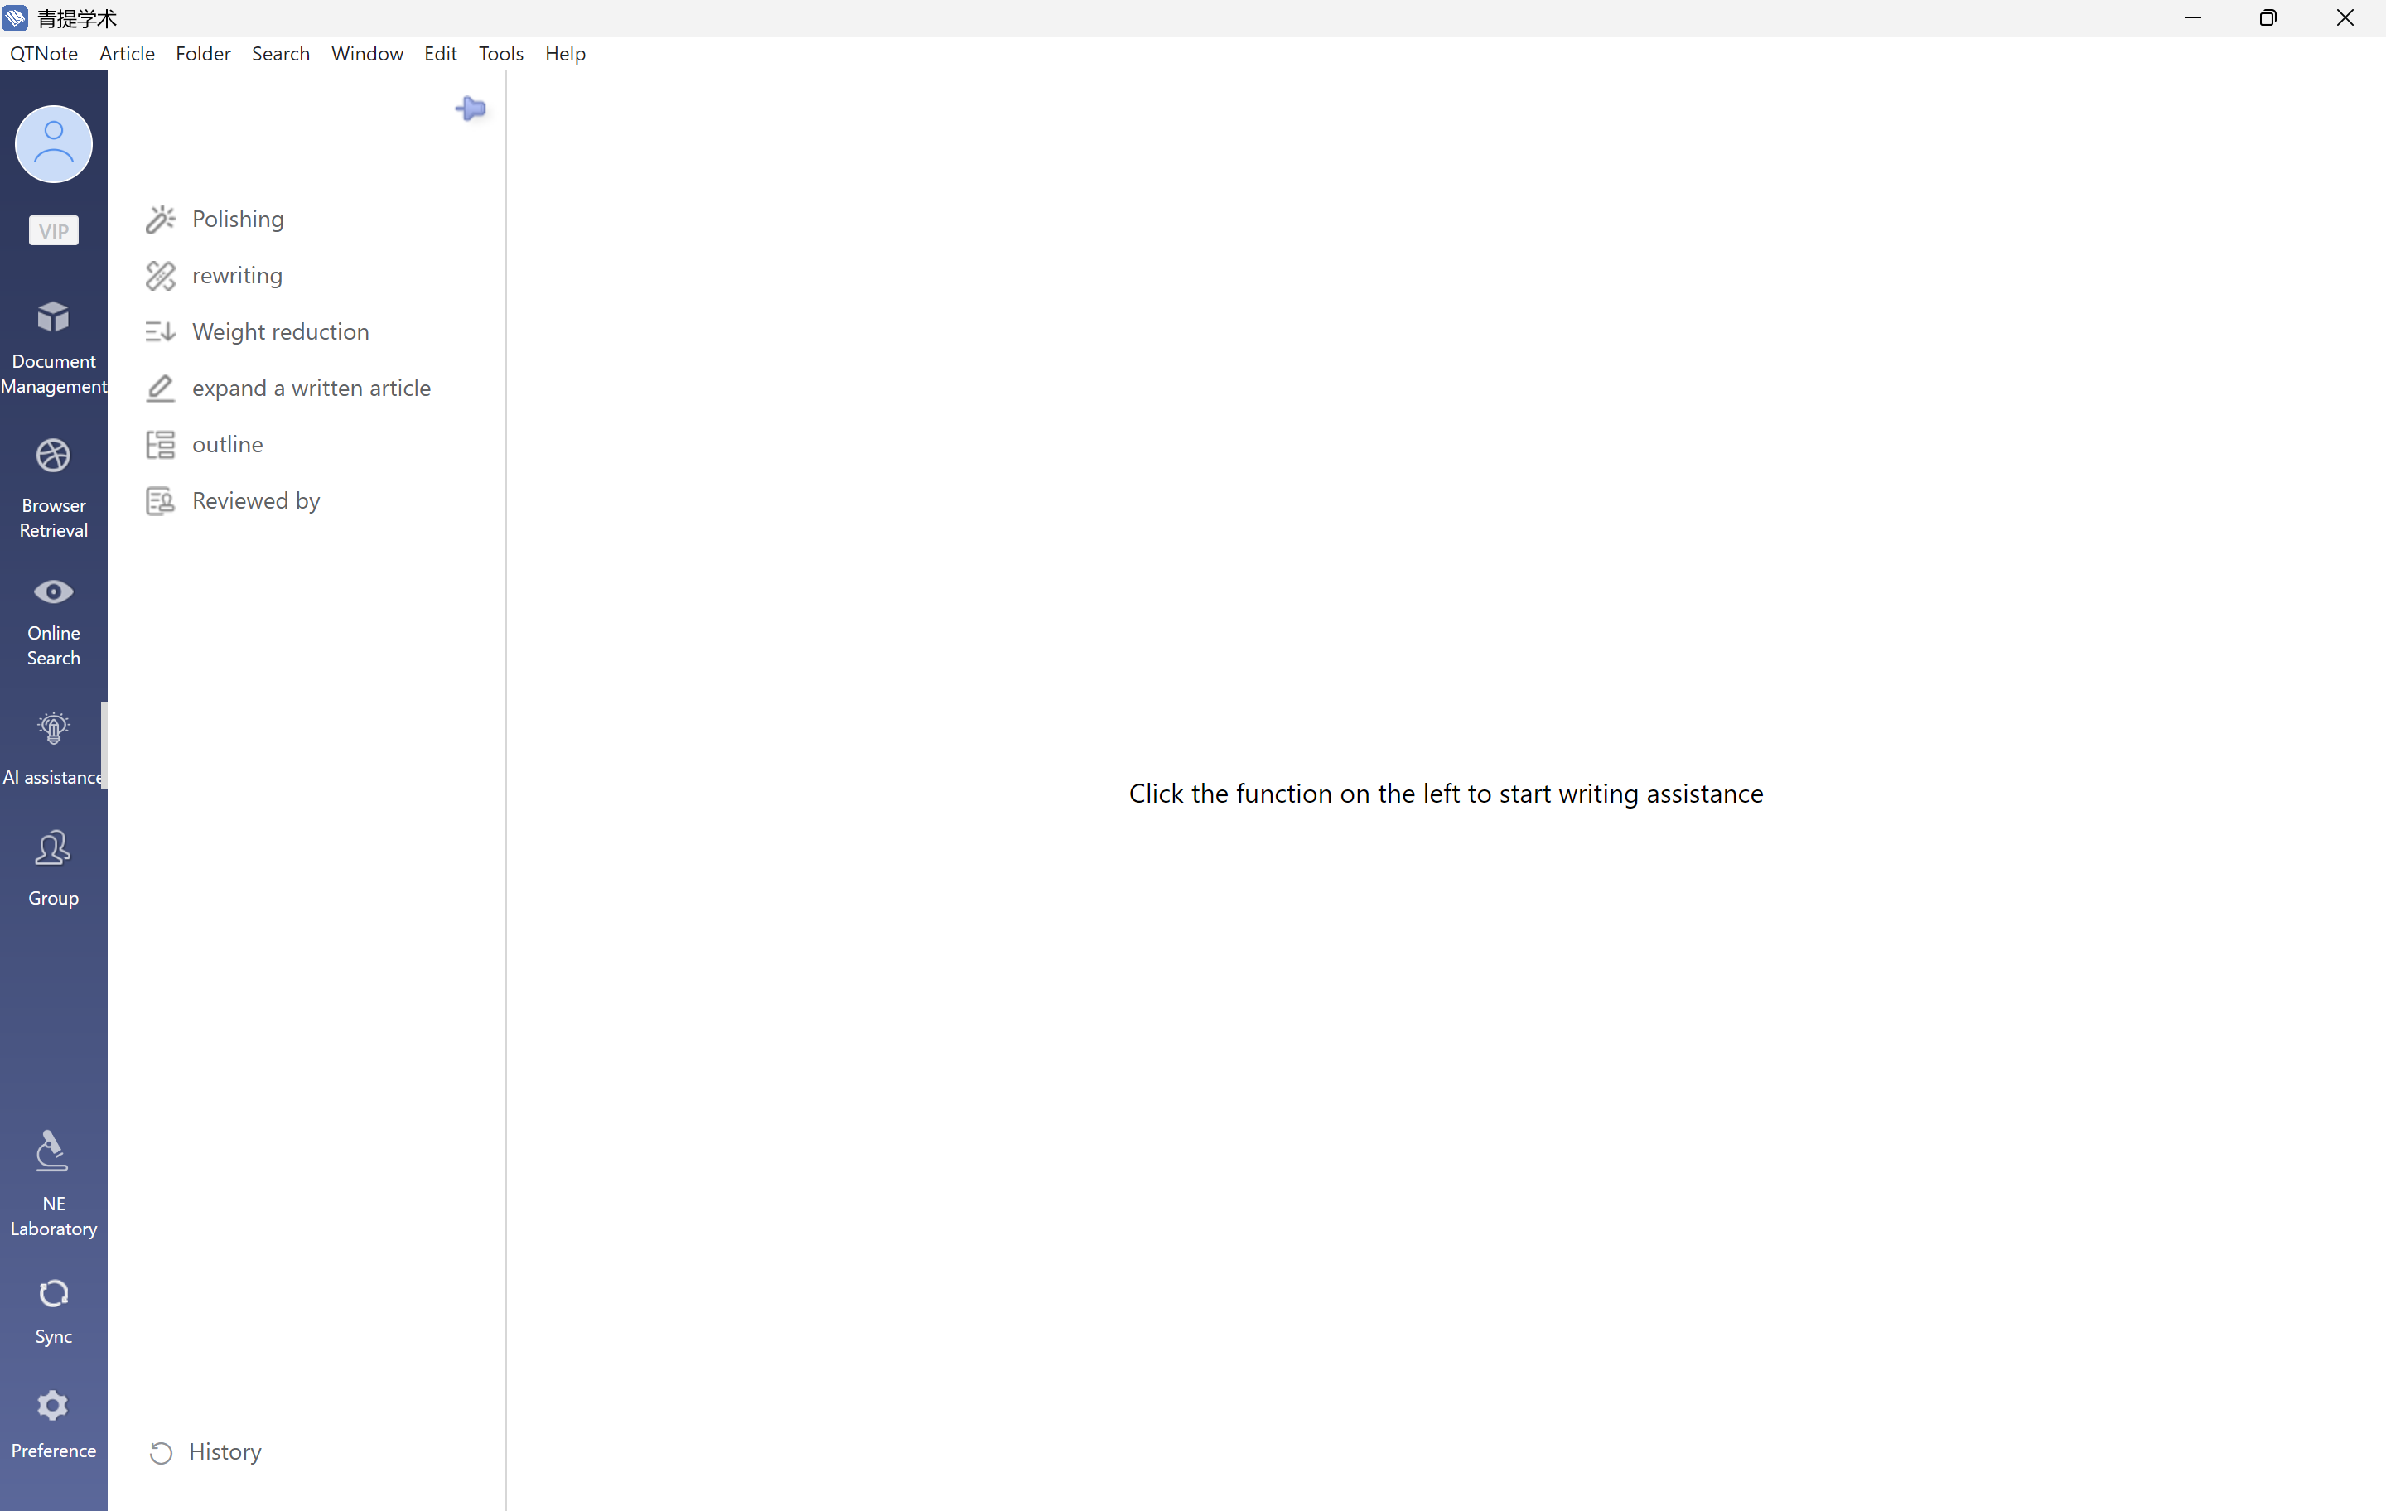2386x1511 pixels.
Task: Click the expand article pencil icon
Action: coord(161,389)
